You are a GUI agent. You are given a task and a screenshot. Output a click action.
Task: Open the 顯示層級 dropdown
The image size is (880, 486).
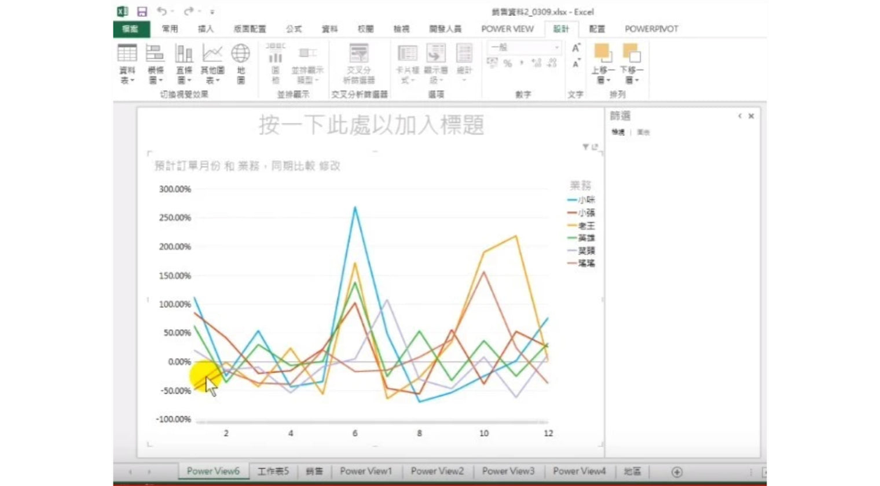(435, 64)
